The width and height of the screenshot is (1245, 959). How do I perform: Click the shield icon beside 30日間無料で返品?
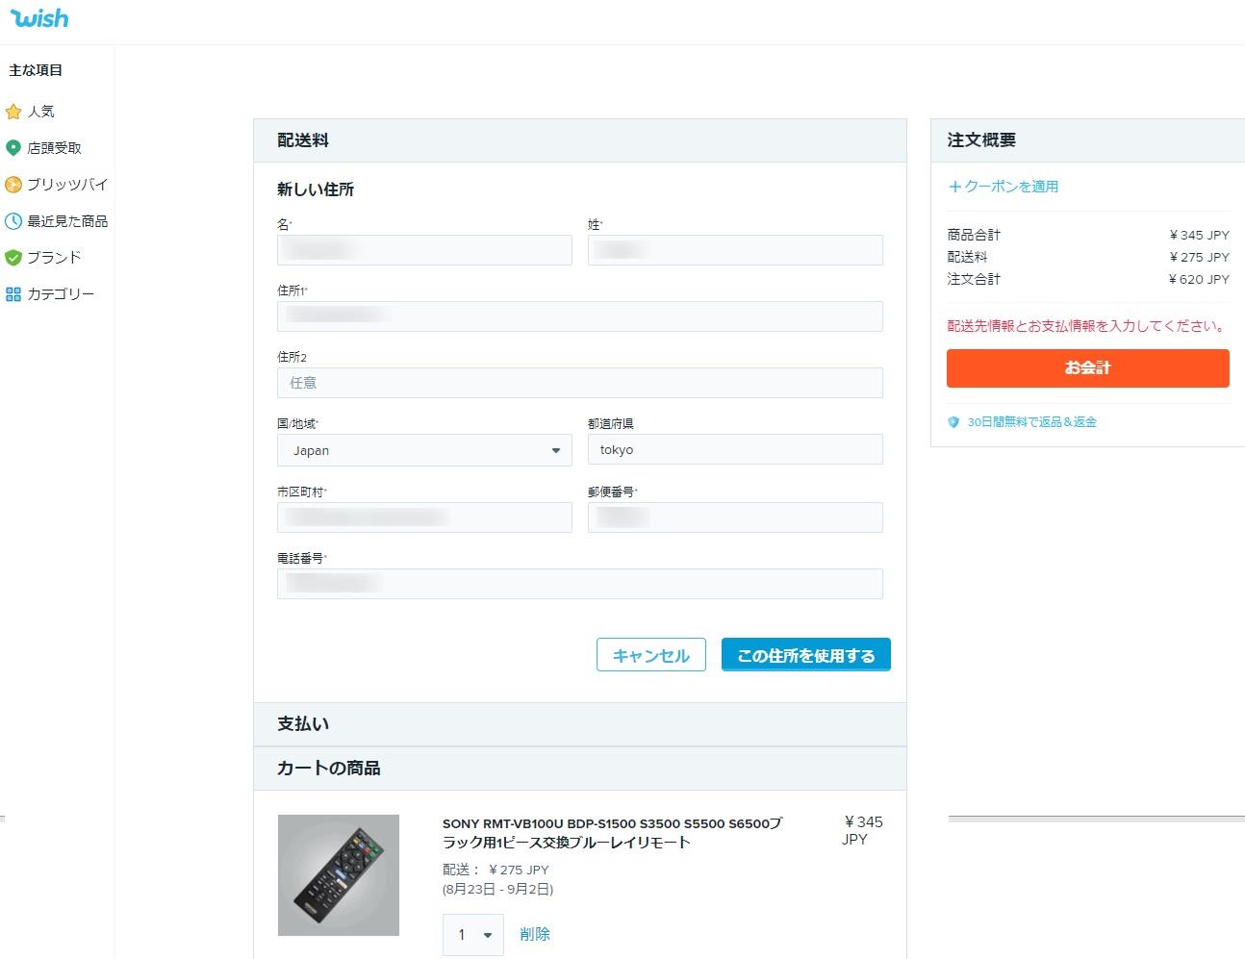(953, 422)
